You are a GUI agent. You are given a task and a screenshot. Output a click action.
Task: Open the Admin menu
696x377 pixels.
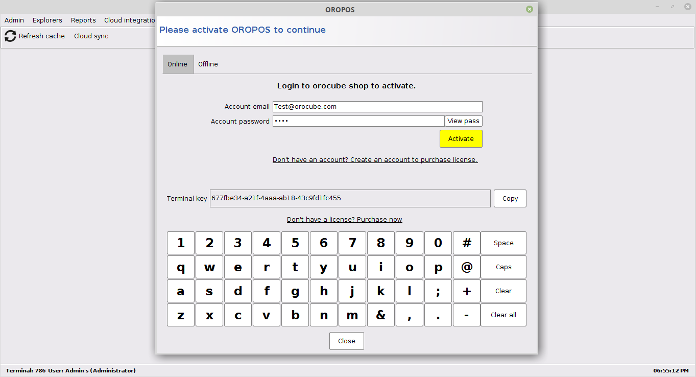point(14,20)
